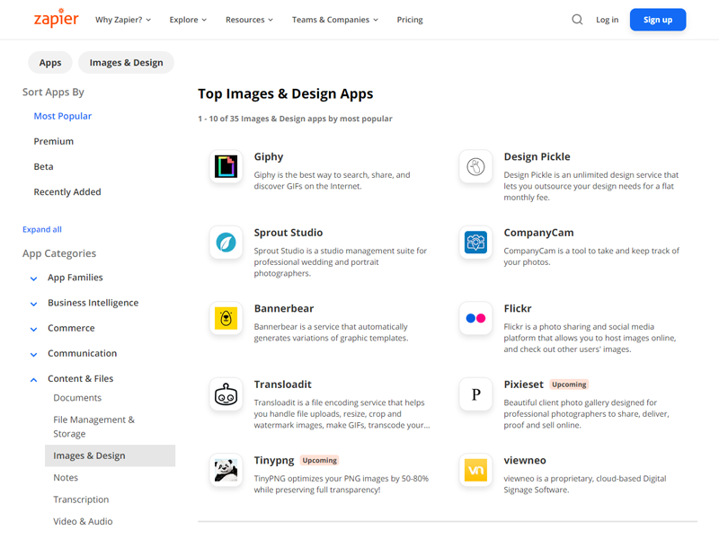Expand the Commerce category chevron
719x539 pixels.
point(33,329)
